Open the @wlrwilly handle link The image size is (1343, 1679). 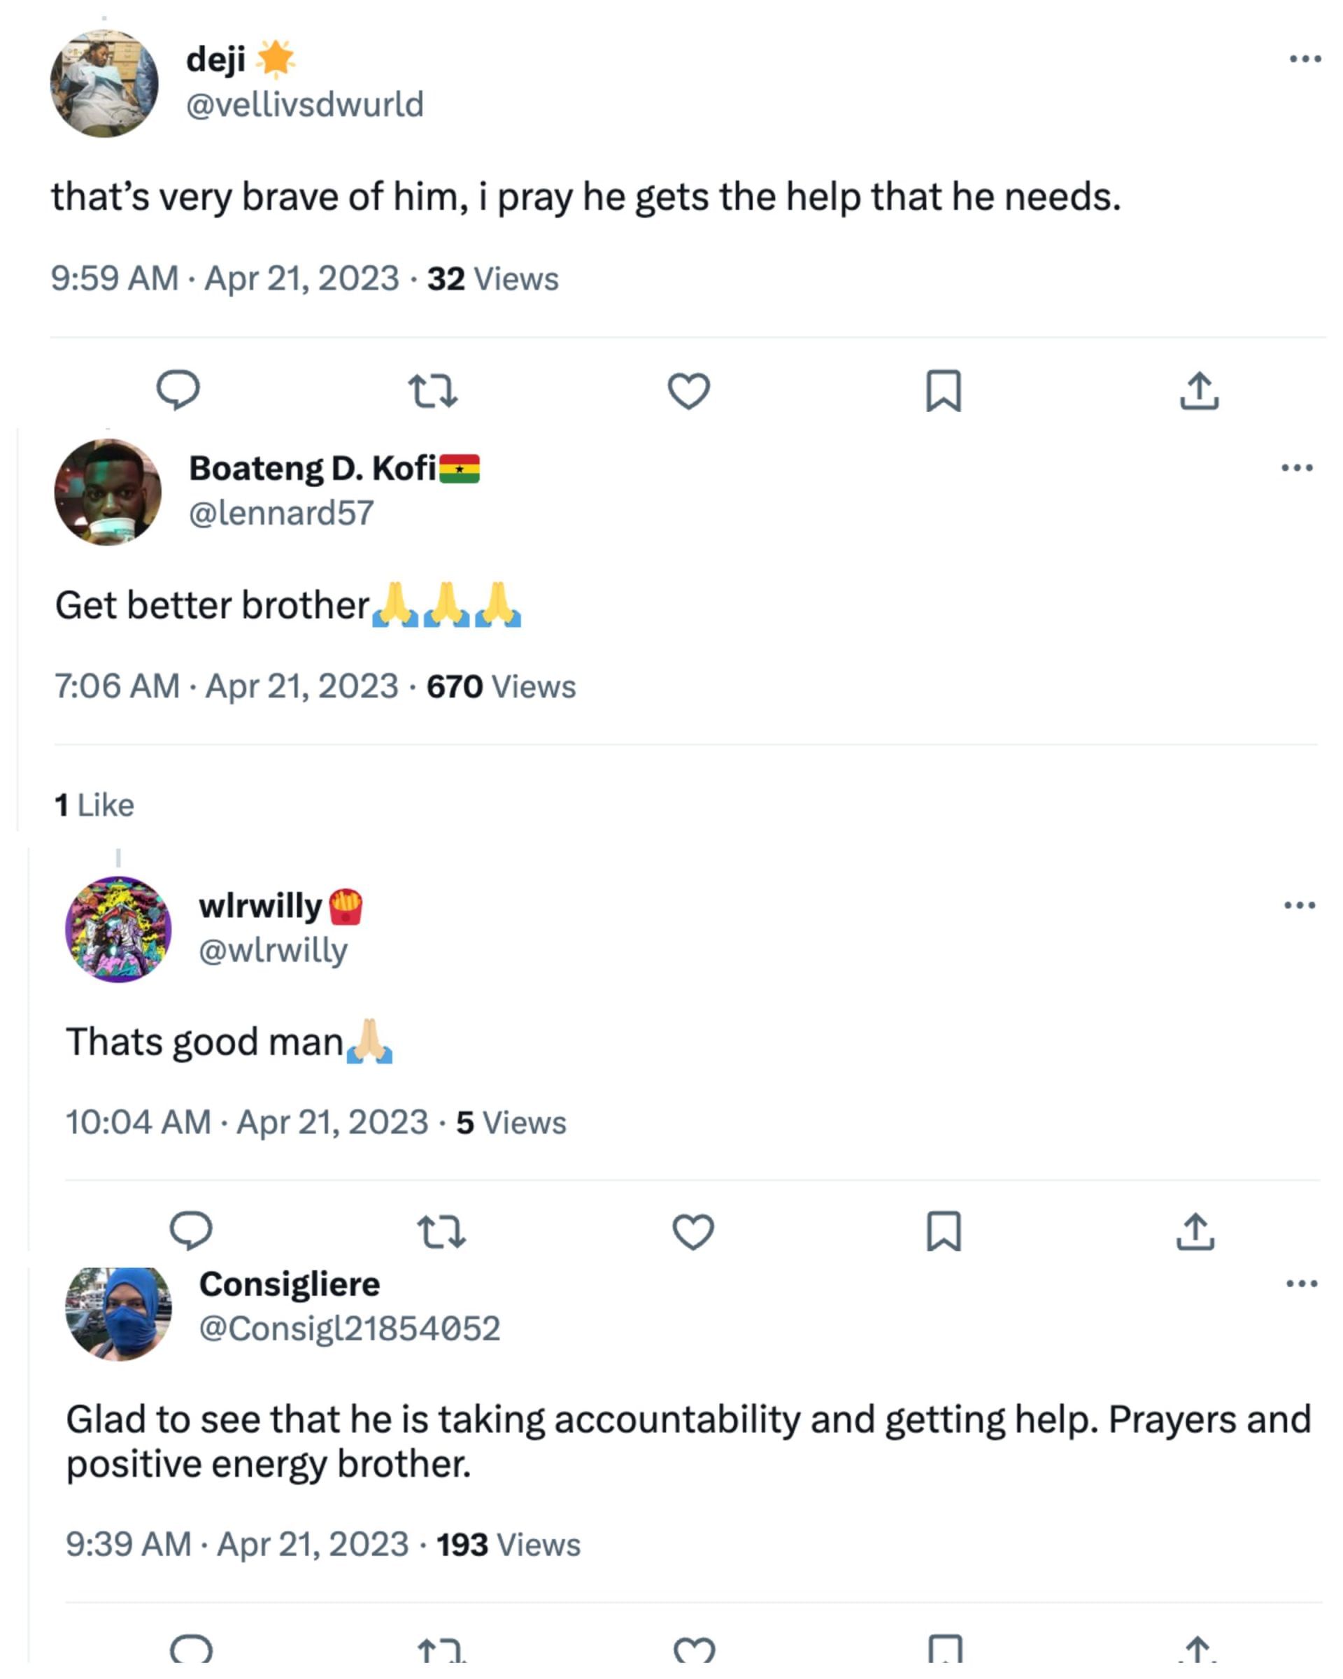pos(273,950)
